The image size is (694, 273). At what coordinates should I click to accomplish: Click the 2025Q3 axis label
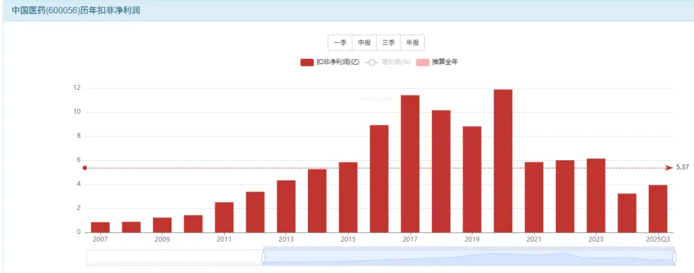pyautogui.click(x=659, y=239)
